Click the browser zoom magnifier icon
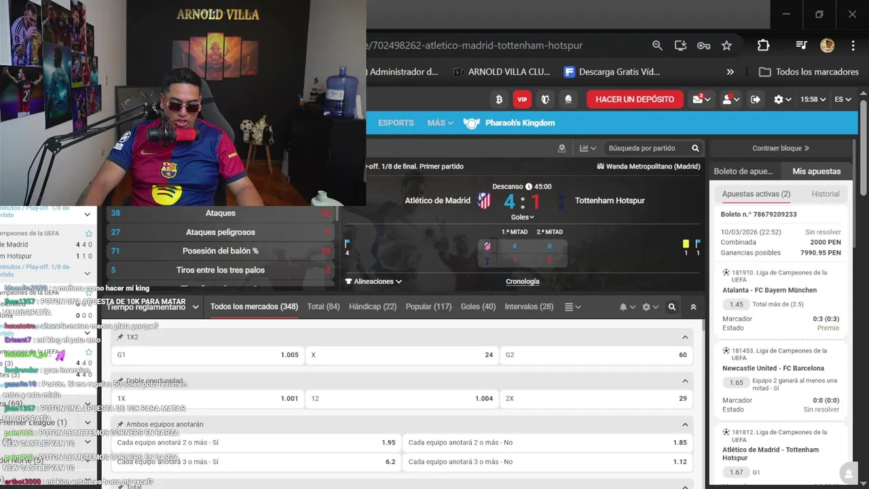869x489 pixels. point(657,46)
